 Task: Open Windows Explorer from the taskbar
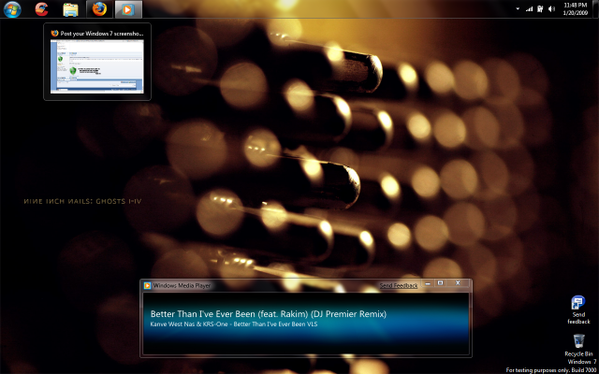pos(70,9)
